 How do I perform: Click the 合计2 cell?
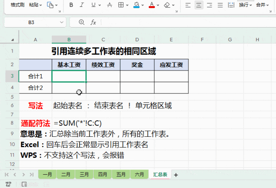tap(35, 88)
